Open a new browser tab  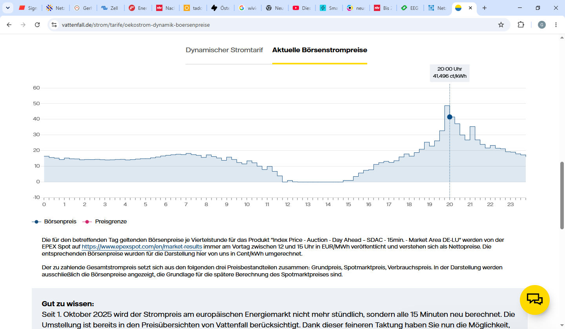coord(485,8)
